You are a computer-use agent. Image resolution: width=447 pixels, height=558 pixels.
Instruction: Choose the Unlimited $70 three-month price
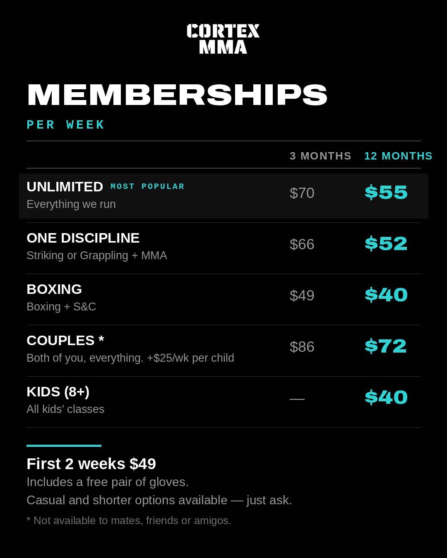click(302, 193)
